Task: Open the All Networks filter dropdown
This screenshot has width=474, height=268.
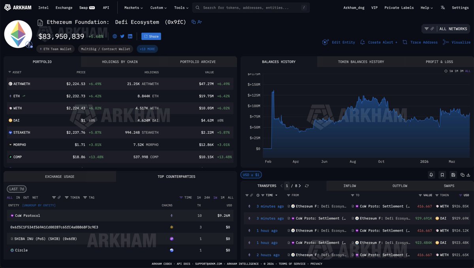Action: [x=446, y=29]
